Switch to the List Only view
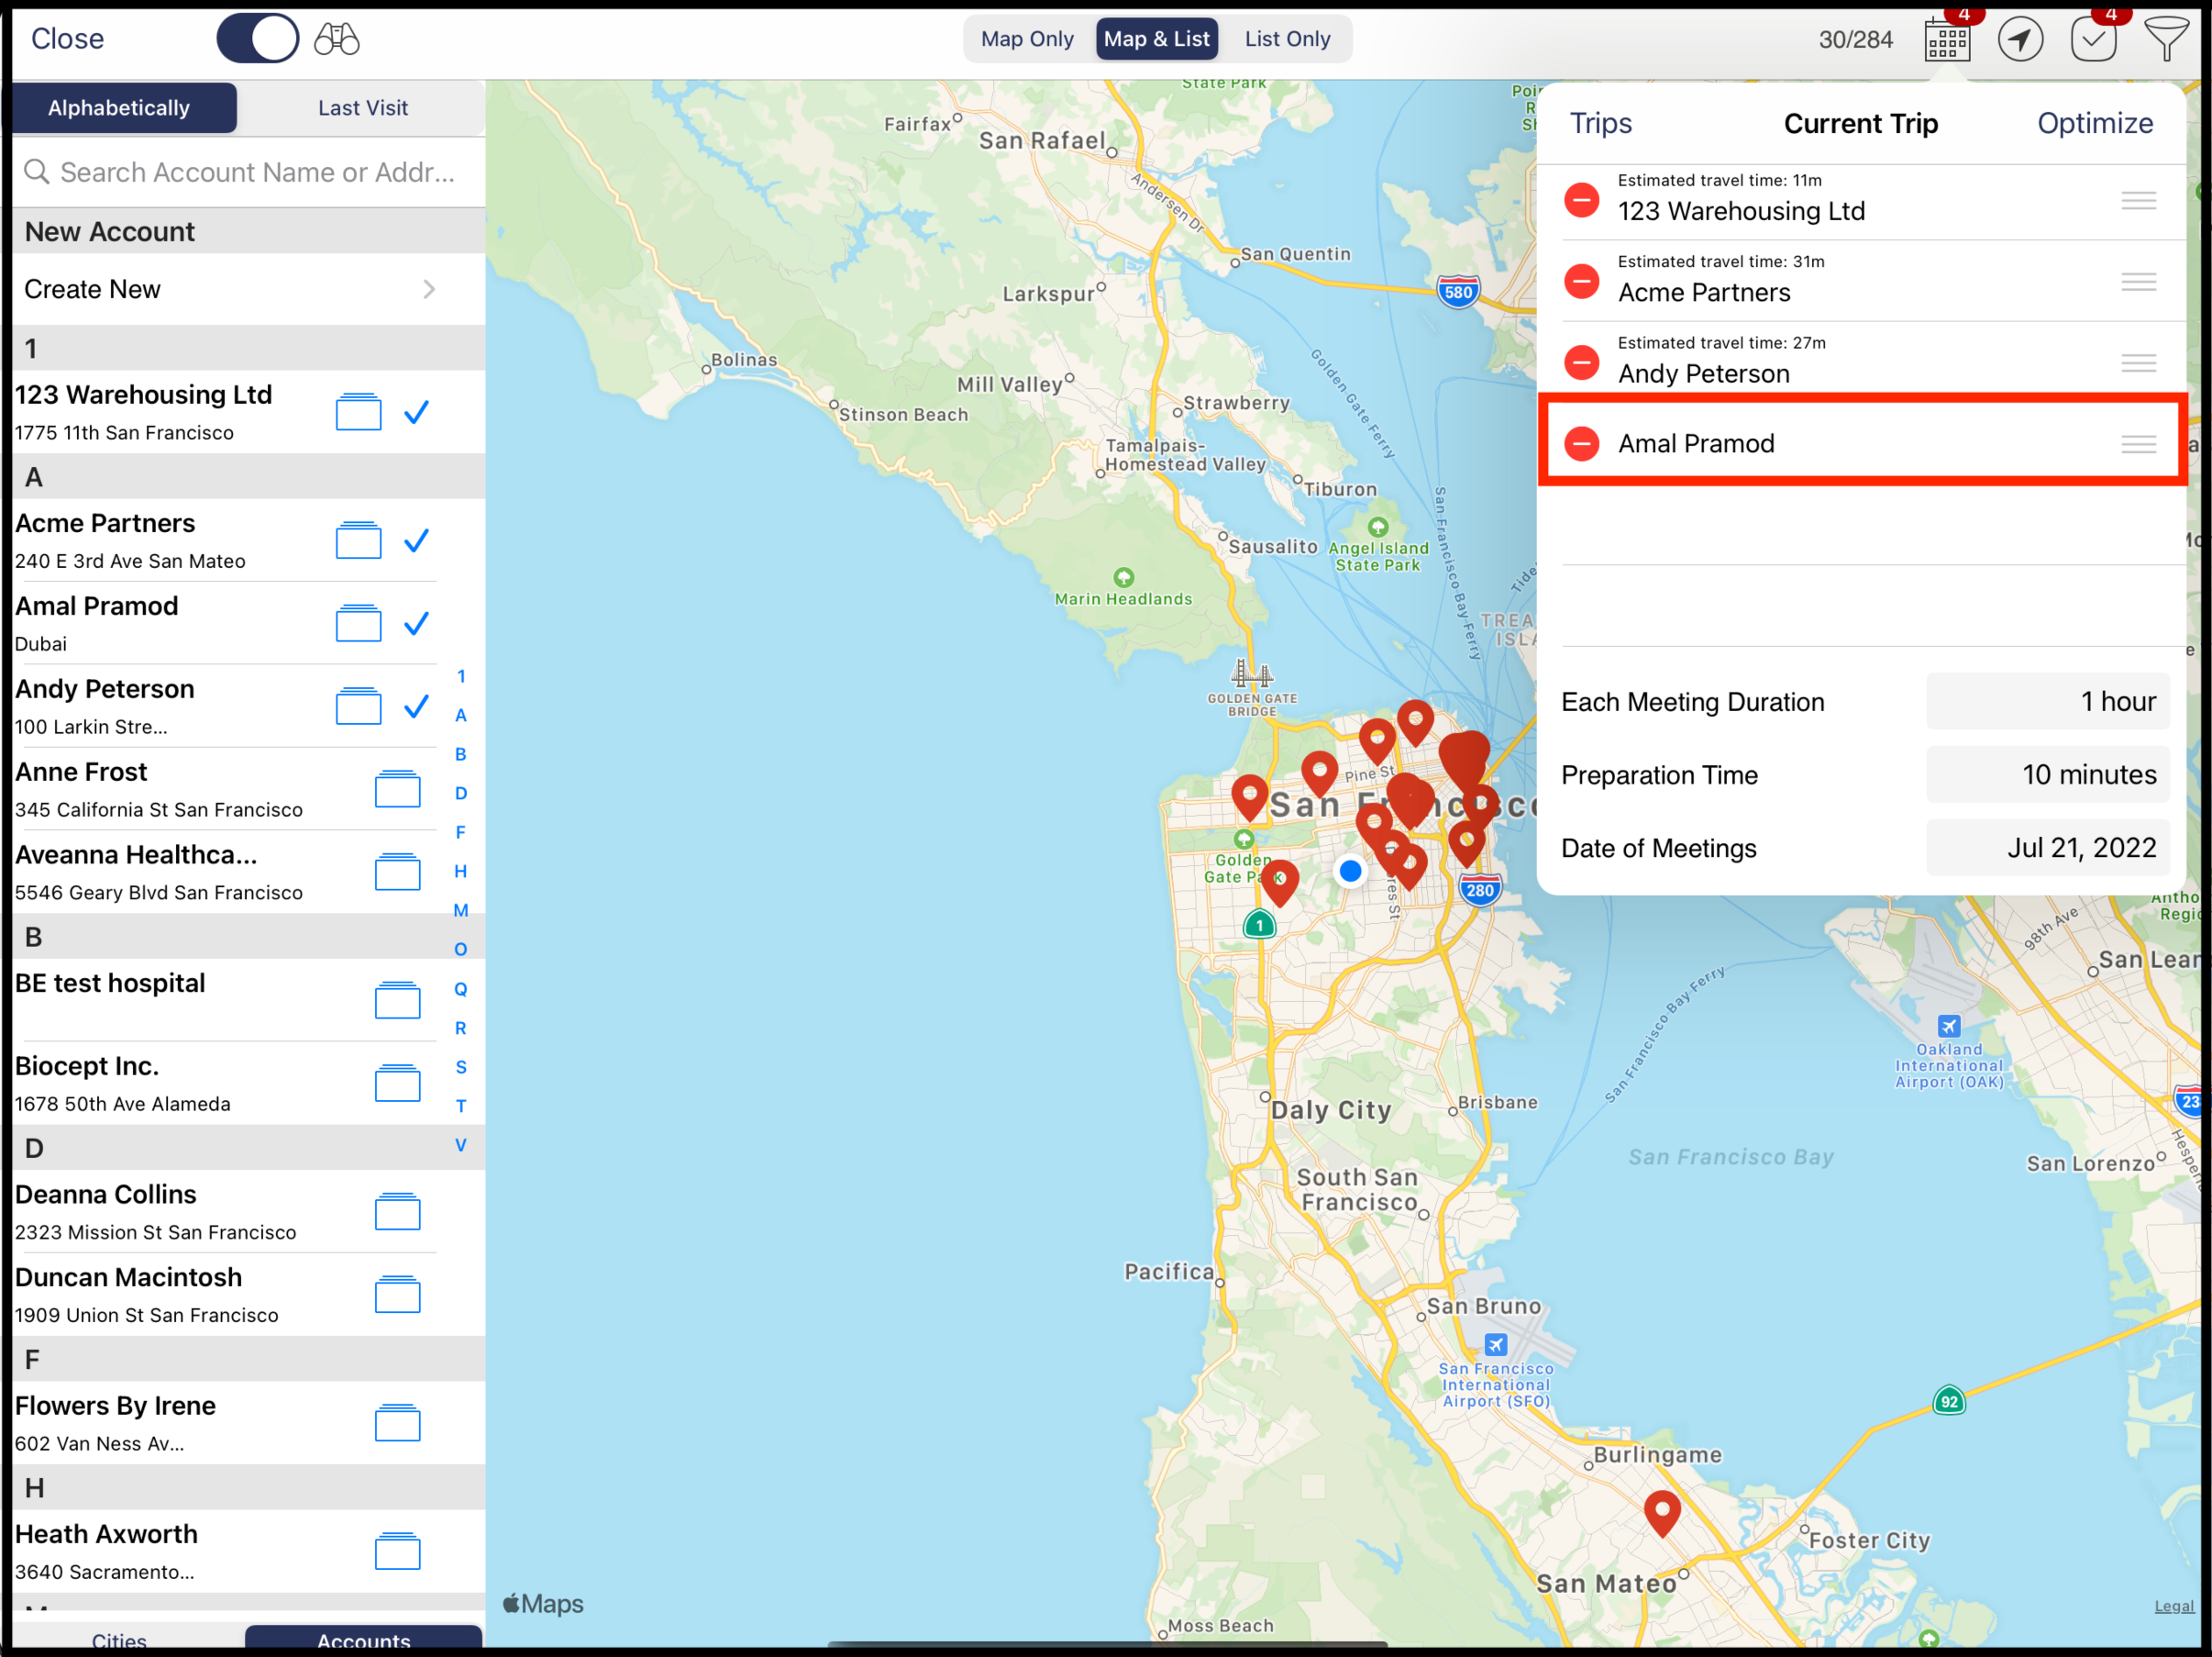Viewport: 2212px width, 1657px height. point(1287,39)
